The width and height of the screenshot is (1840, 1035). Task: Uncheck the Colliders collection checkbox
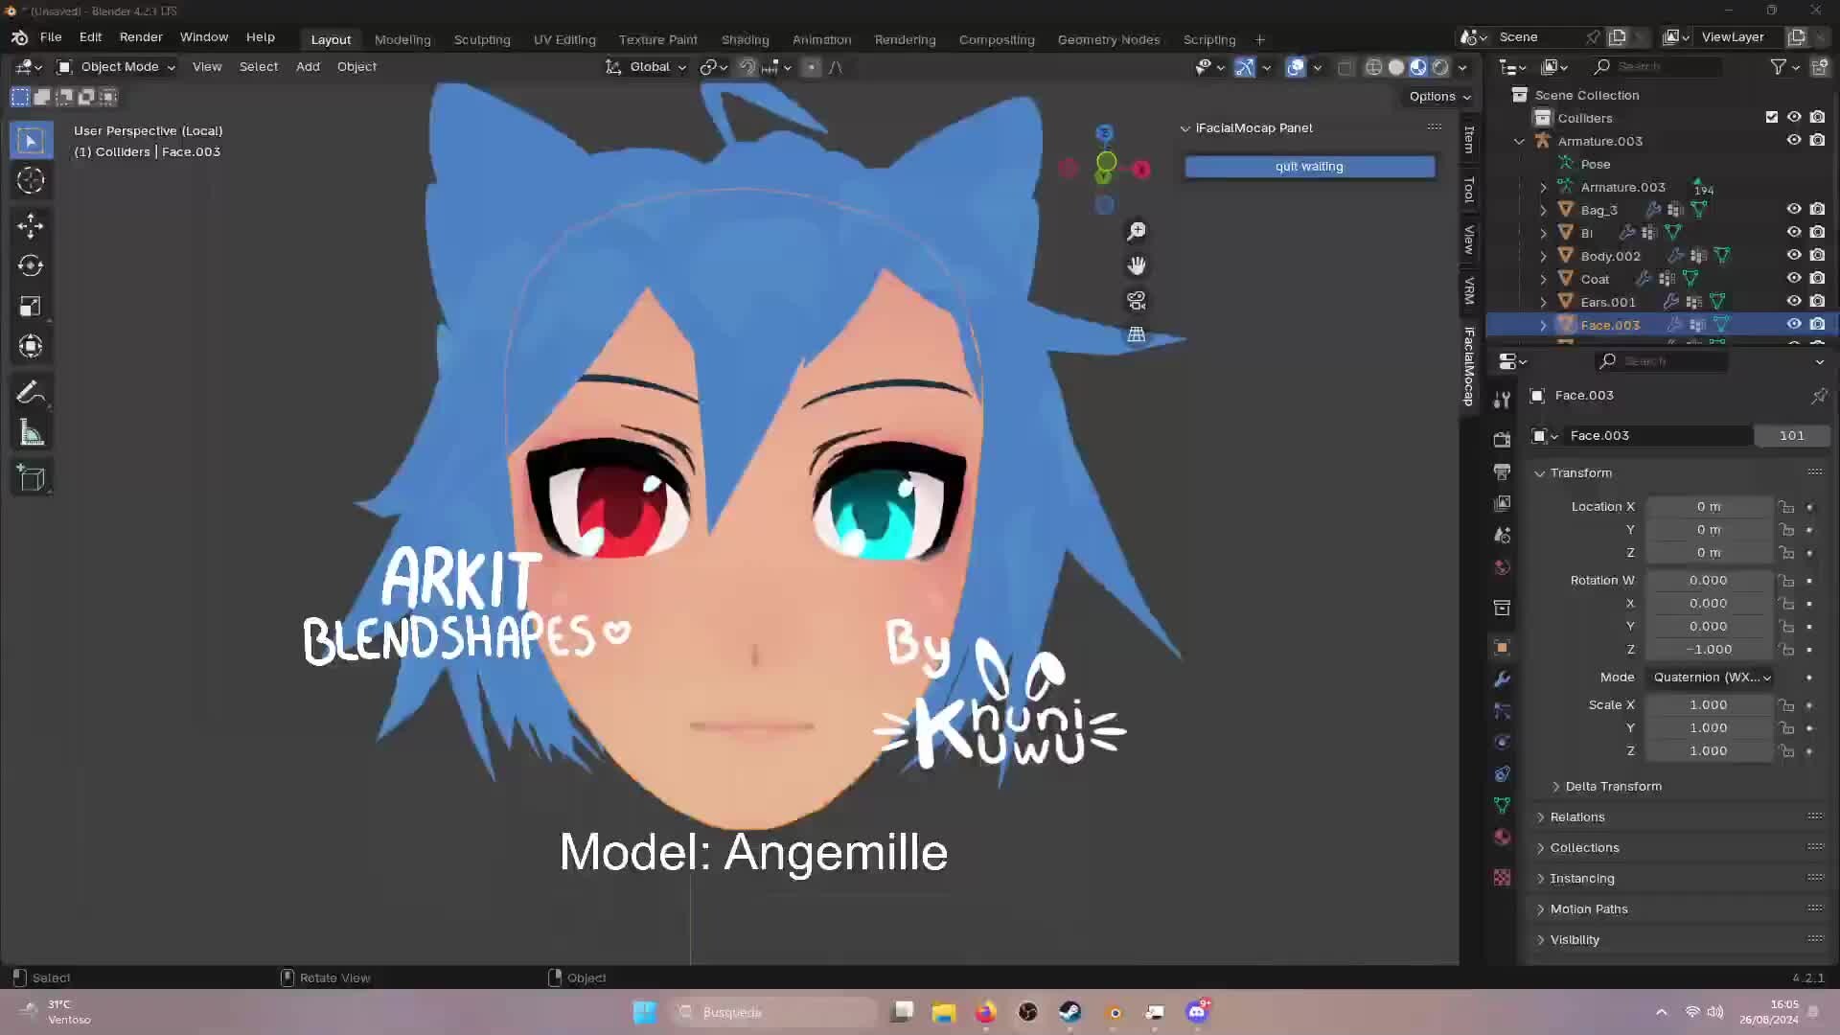tap(1772, 117)
